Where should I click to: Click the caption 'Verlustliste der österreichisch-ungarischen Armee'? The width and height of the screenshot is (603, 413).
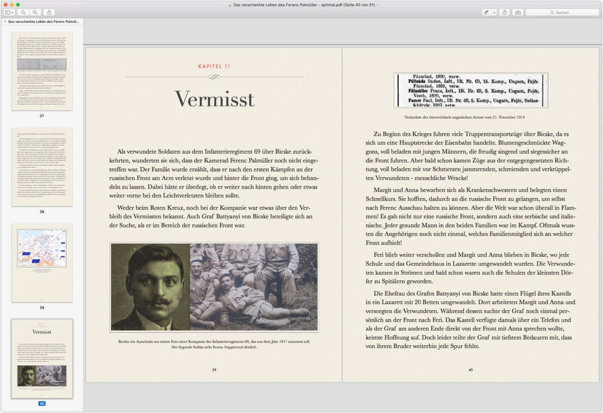point(464,117)
